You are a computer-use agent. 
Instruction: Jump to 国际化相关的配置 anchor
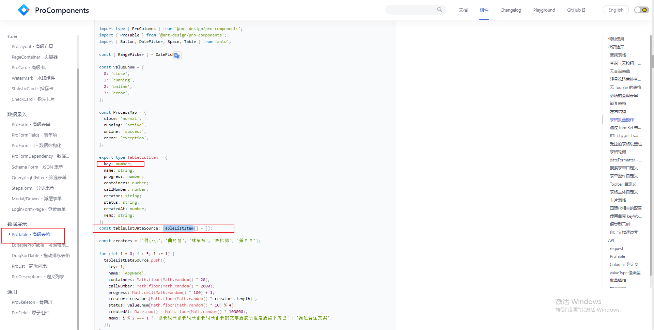(x=626, y=208)
